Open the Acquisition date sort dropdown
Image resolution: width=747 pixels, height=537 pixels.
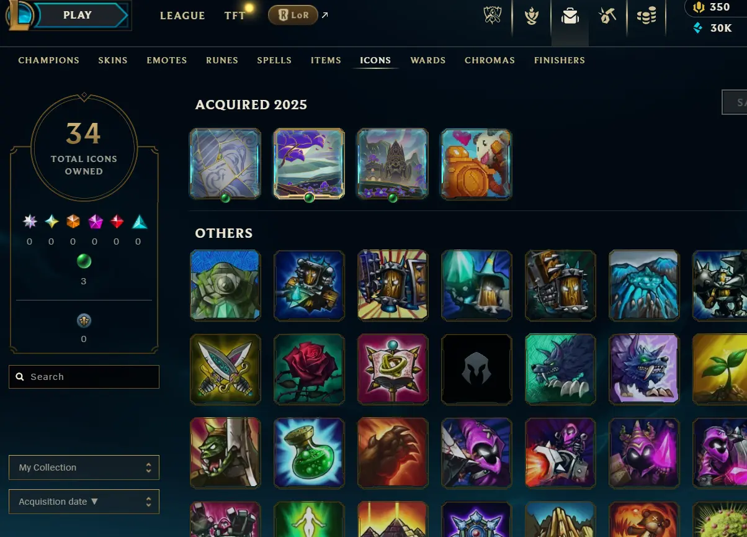point(84,502)
